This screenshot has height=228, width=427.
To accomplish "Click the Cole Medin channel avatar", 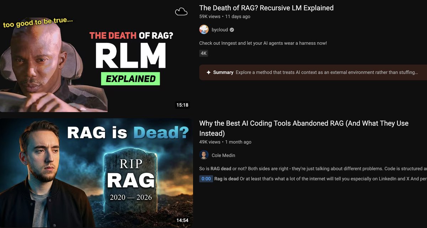I will tap(204, 155).
